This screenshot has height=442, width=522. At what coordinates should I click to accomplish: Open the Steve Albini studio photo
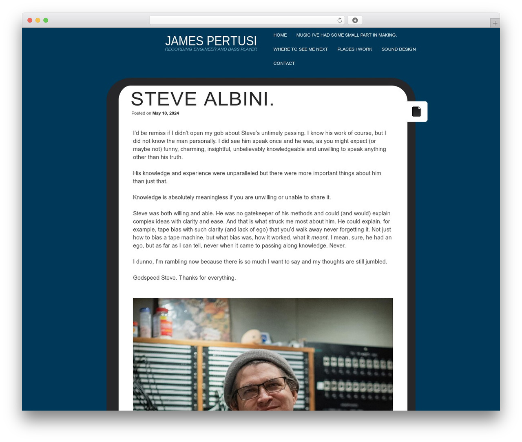point(263,354)
